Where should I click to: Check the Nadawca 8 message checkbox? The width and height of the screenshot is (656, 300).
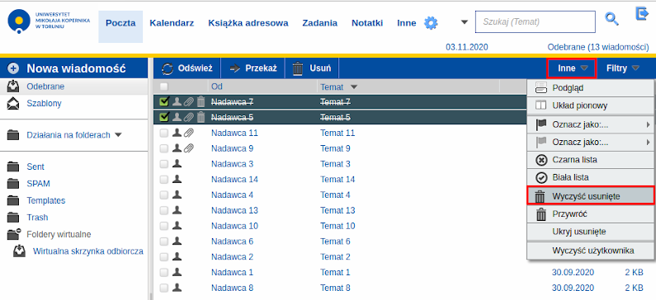(x=164, y=288)
